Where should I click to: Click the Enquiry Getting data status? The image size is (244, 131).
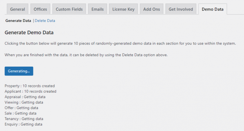[24, 124]
